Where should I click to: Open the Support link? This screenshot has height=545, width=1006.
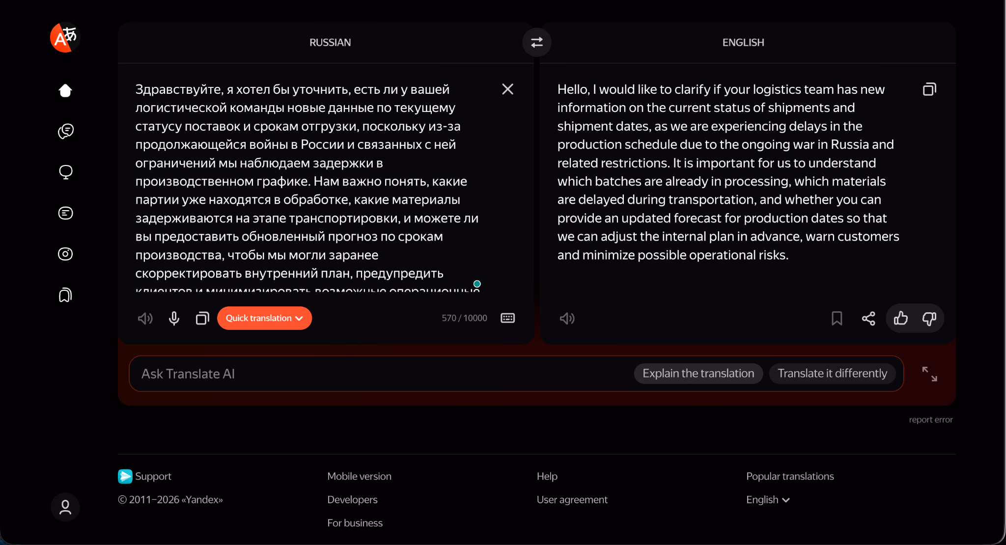click(144, 476)
